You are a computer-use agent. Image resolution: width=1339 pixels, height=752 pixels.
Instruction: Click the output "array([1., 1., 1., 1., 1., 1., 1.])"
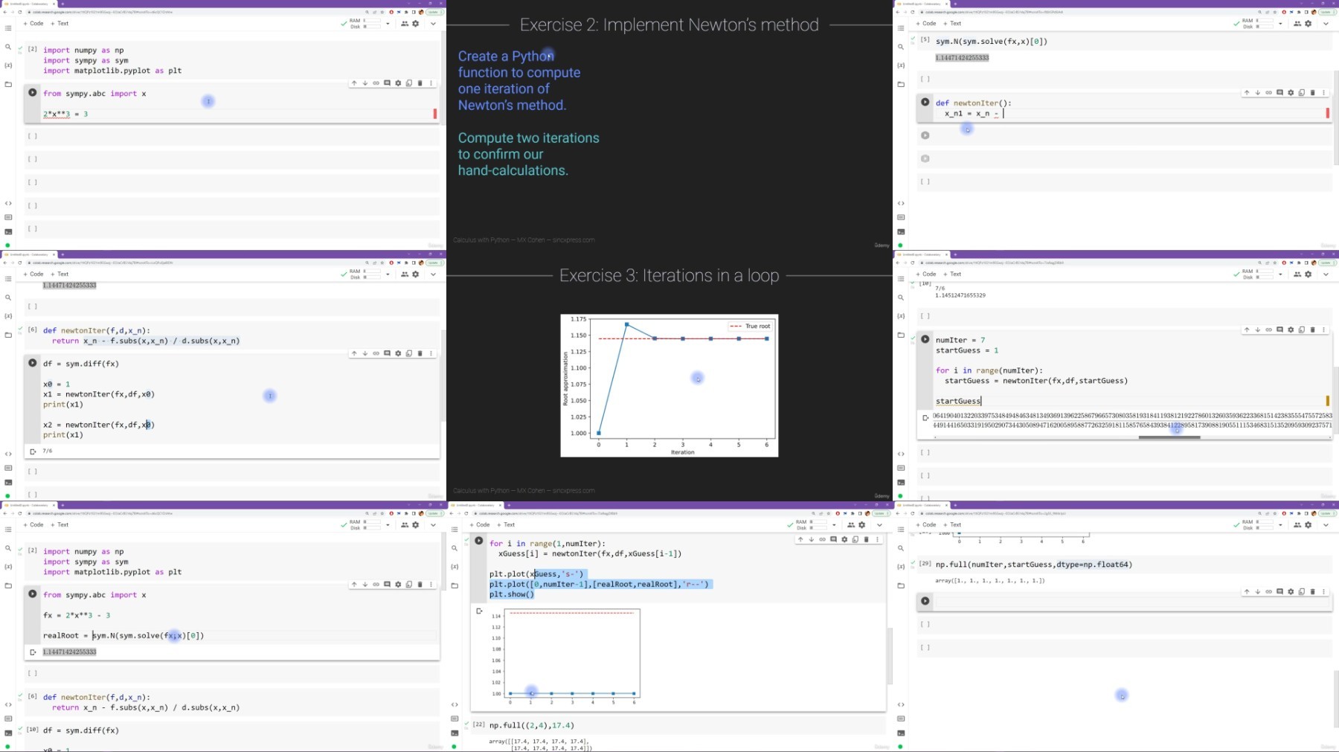click(x=990, y=580)
